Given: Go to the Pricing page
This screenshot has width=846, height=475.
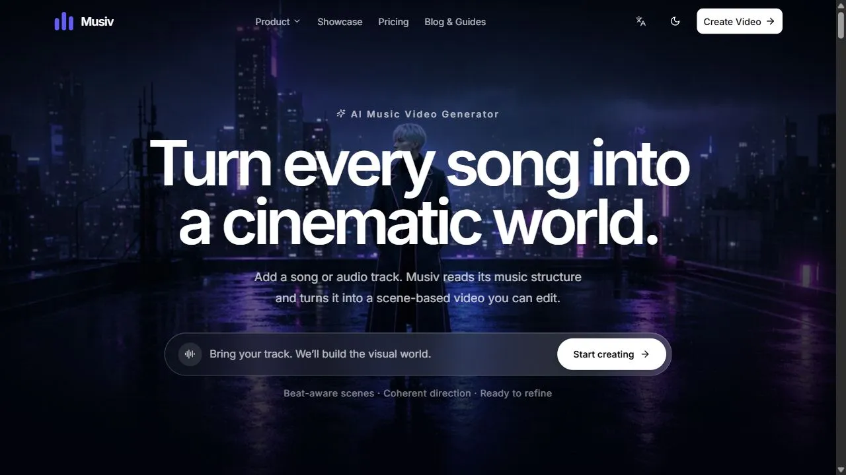Looking at the screenshot, I should click(393, 22).
